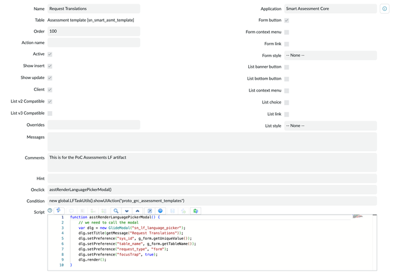Click the Comments text area
This screenshot has width=394, height=273.
[x=211, y=162]
